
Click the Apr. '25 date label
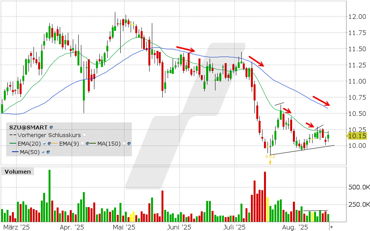click(x=72, y=227)
